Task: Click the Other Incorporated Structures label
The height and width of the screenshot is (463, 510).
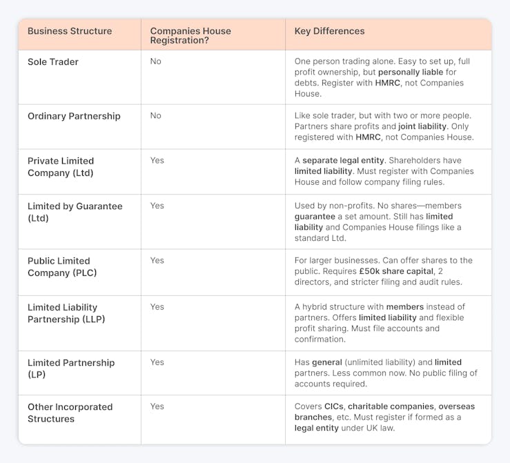Action: coord(70,413)
